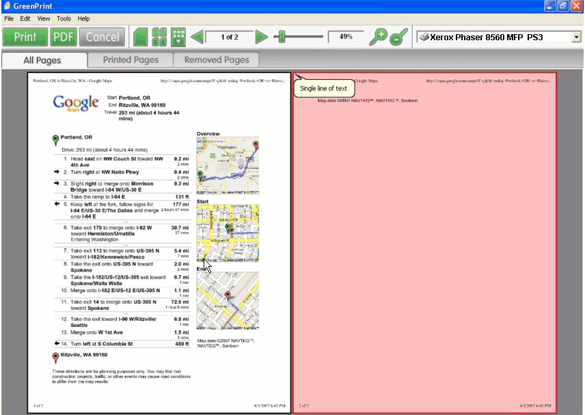Switch to the four-page grid view
This screenshot has height=415, width=585.
point(159,37)
